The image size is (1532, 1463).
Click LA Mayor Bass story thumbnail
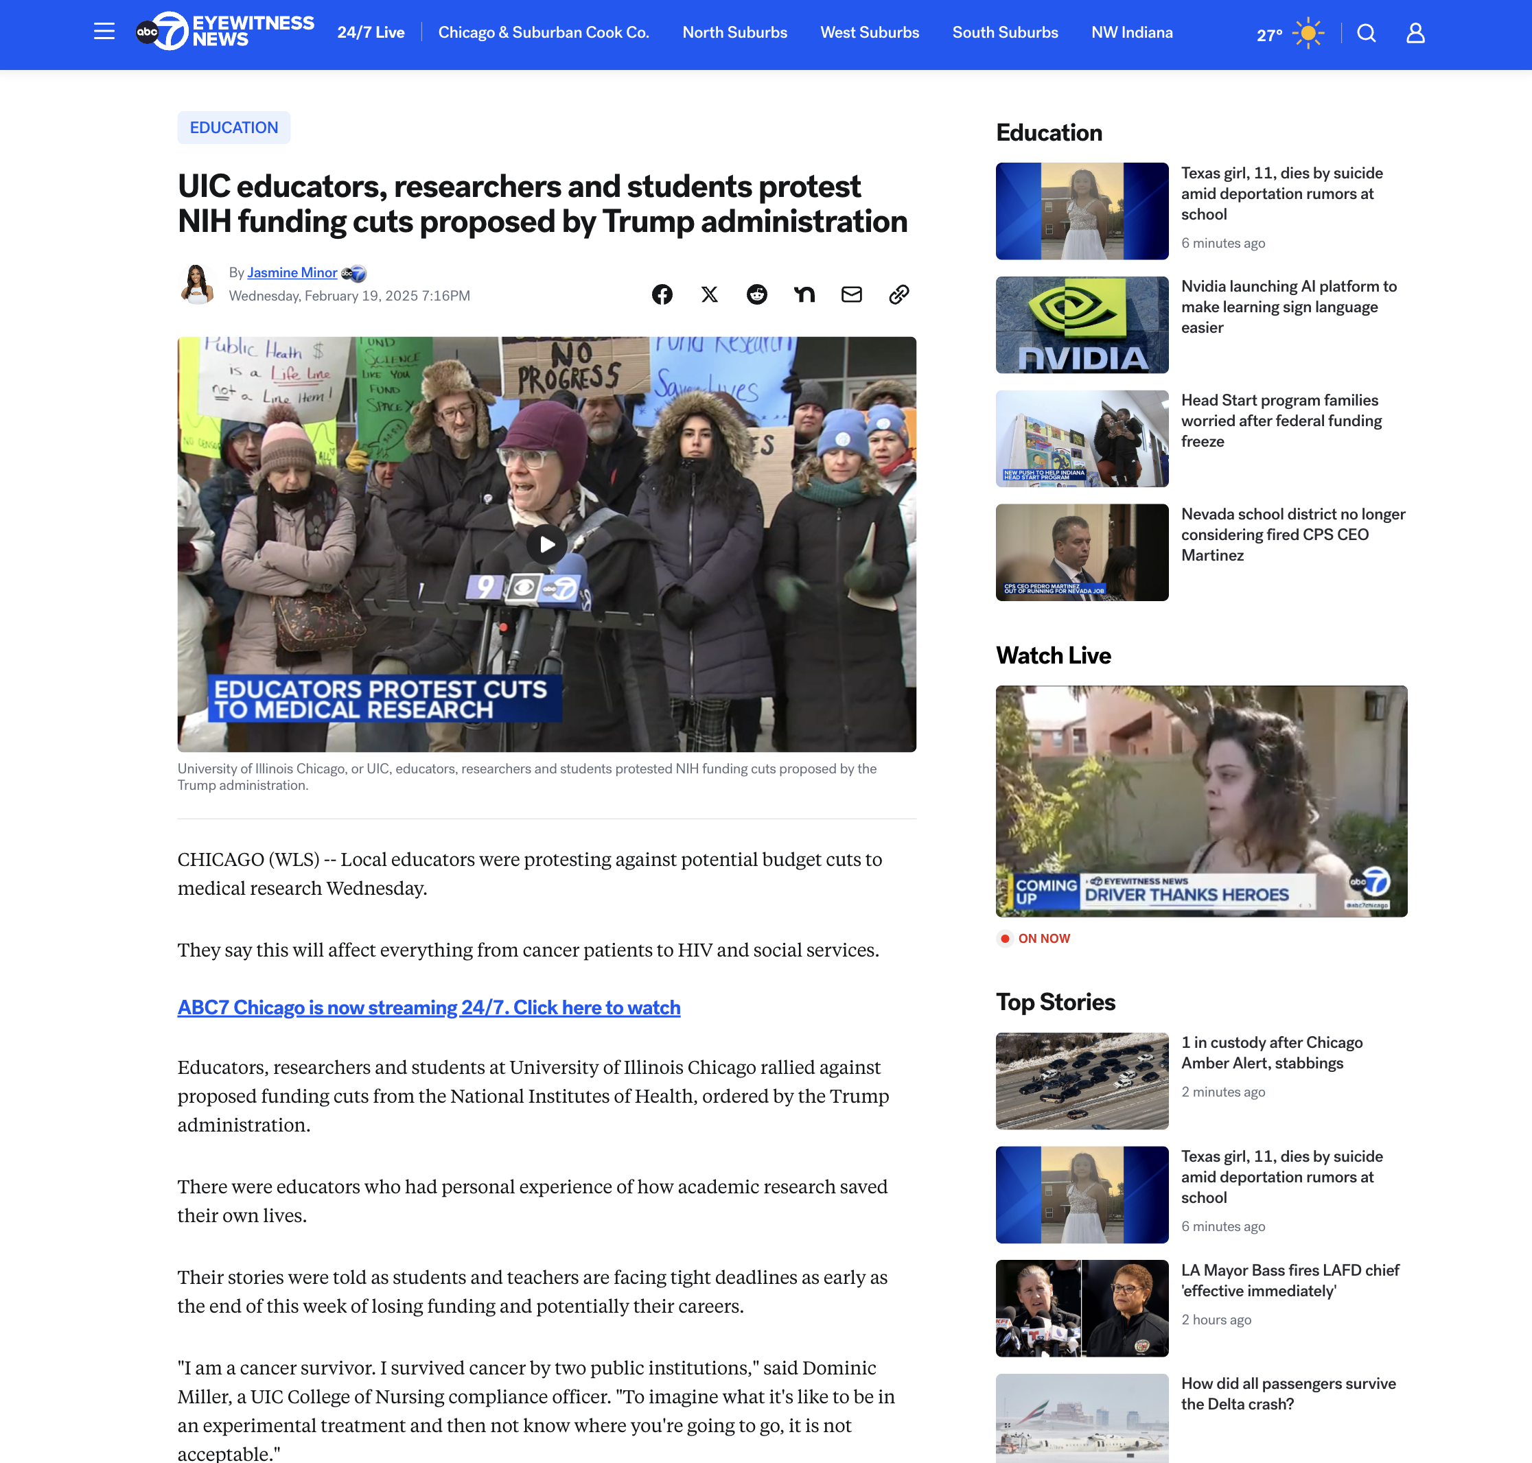[x=1082, y=1309]
